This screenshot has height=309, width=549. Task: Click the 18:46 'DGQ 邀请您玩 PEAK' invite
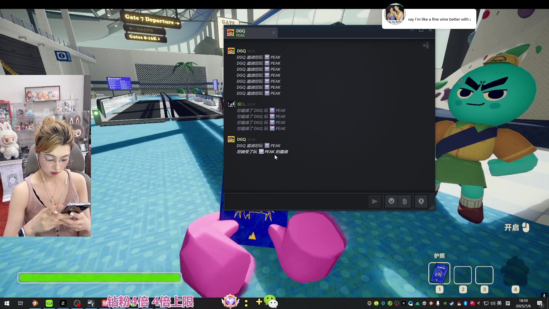pos(258,146)
